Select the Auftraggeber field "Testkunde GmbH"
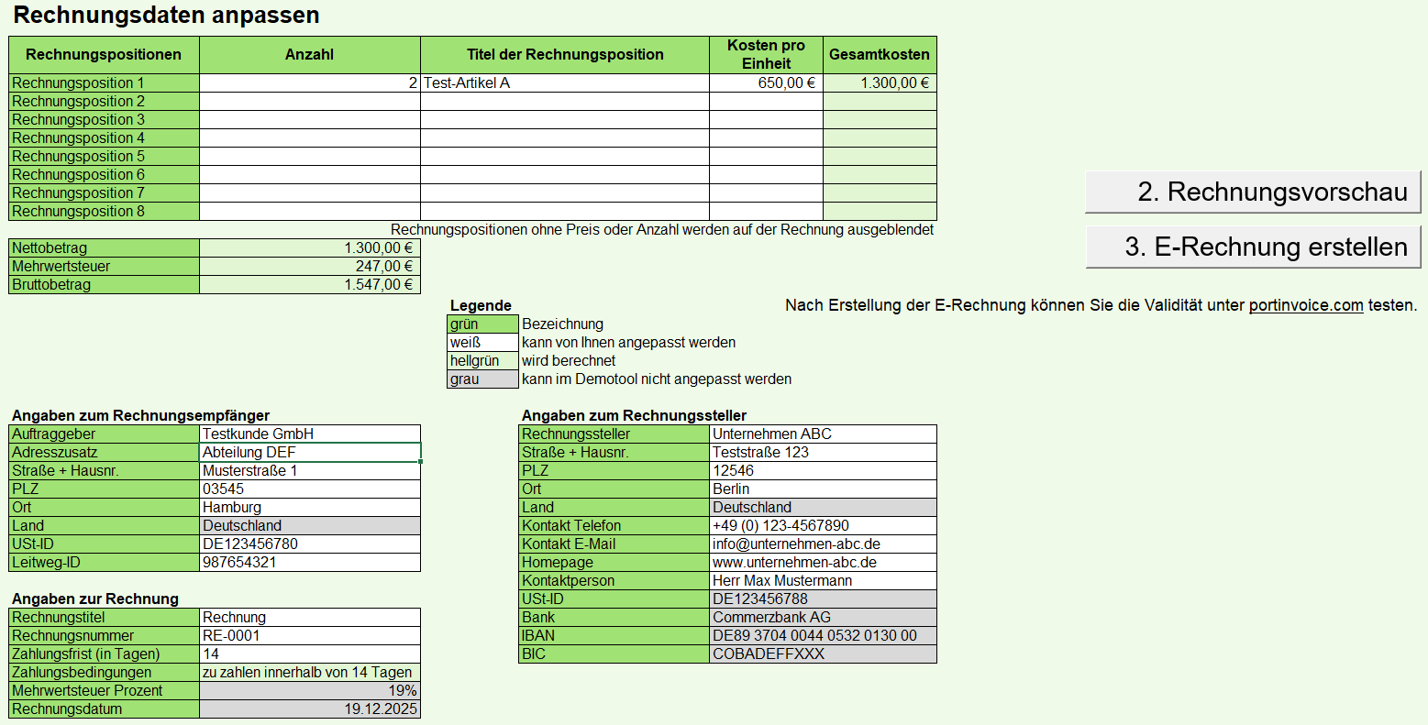1428x725 pixels. (309, 434)
